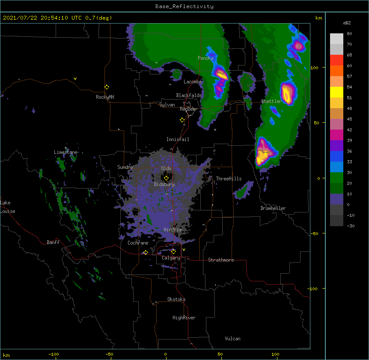Click the Olds label

coord(166,168)
